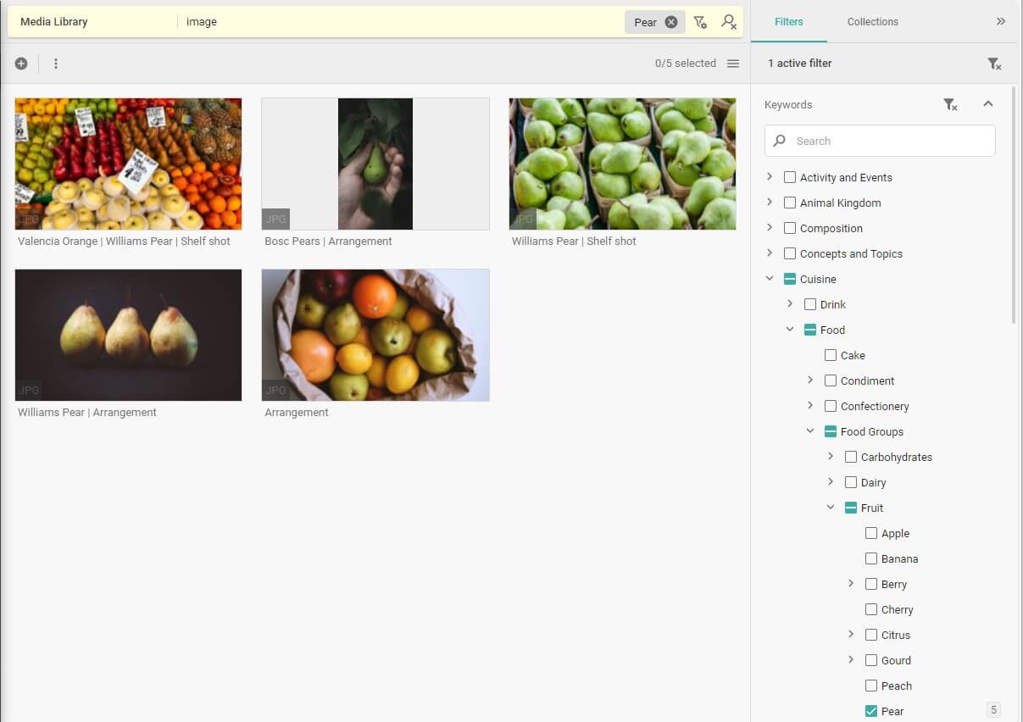Uncheck the Pear keyword checkbox
The height and width of the screenshot is (722, 1023).
coord(871,711)
